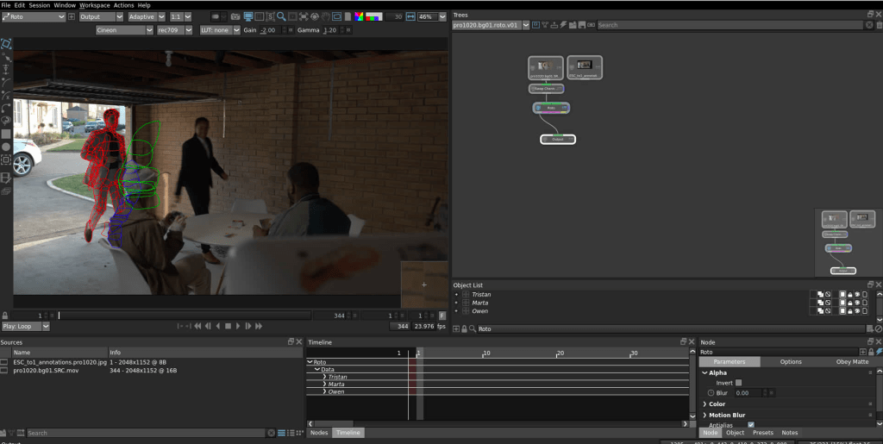Image resolution: width=883 pixels, height=444 pixels.
Task: Open the Session menu
Action: coord(39,5)
